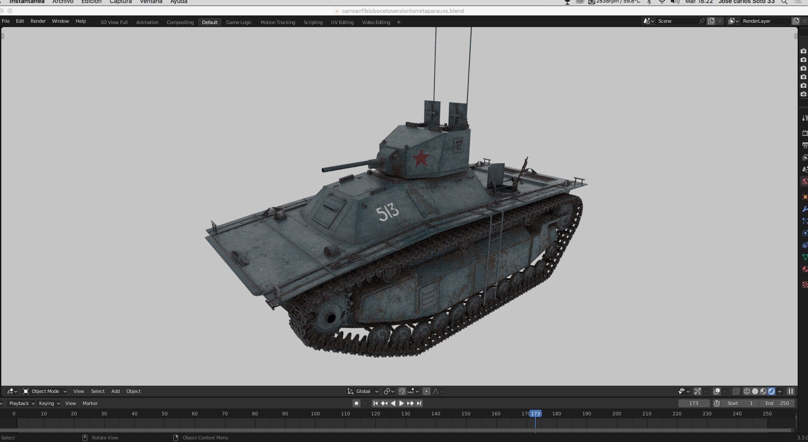This screenshot has height=442, width=808.
Task: Open the Tool properties tab icon
Action: click(805, 117)
